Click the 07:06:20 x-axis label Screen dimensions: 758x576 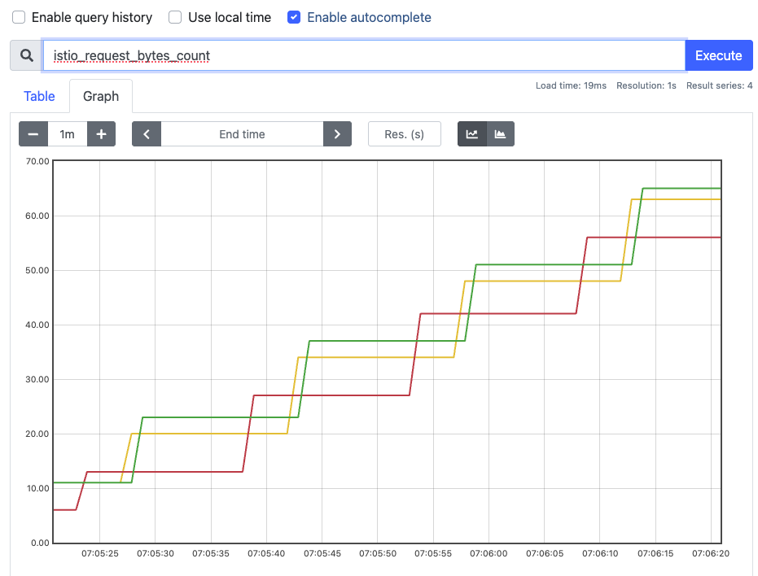(x=711, y=554)
